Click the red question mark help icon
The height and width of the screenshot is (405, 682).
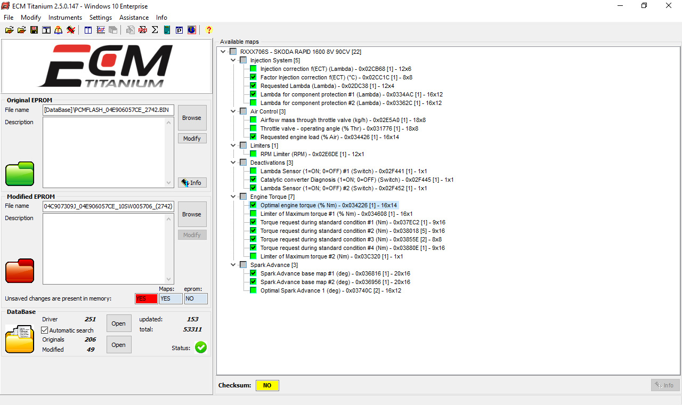pyautogui.click(x=209, y=30)
